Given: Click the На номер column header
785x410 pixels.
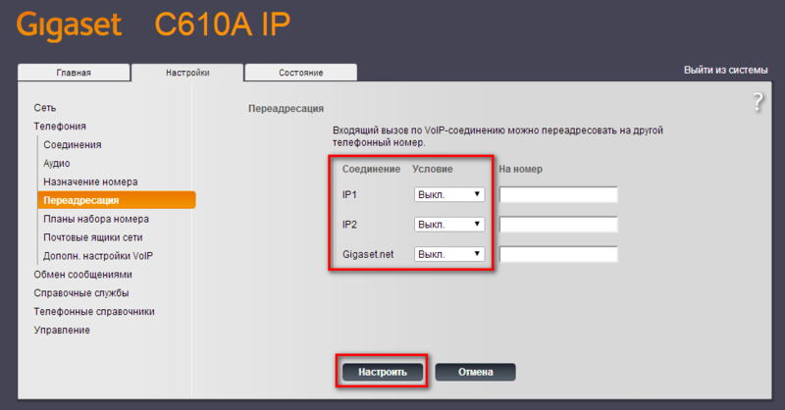Looking at the screenshot, I should (x=521, y=170).
